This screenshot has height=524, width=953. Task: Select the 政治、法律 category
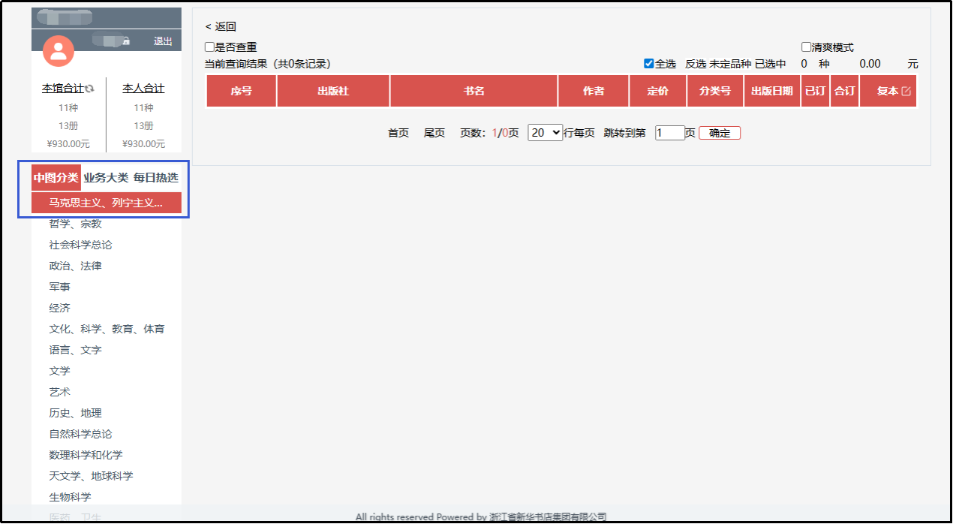pyautogui.click(x=76, y=266)
